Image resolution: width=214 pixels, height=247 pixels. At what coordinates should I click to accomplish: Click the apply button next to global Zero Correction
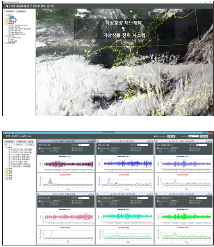point(171,136)
